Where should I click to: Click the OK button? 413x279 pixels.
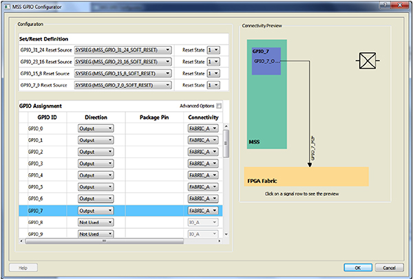[358, 267]
